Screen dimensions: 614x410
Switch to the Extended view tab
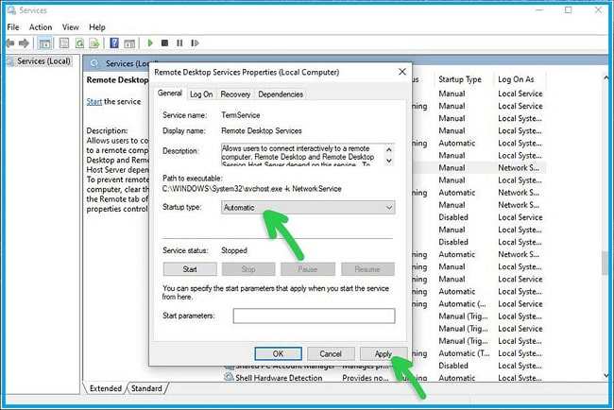106,388
